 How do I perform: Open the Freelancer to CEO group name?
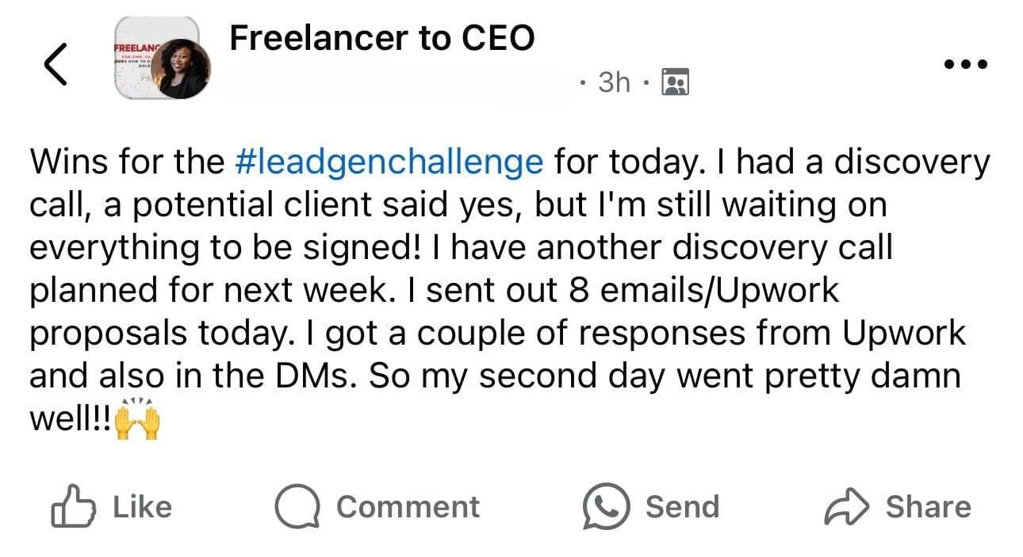[381, 38]
